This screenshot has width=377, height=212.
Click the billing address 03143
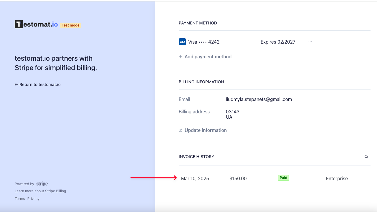click(233, 112)
